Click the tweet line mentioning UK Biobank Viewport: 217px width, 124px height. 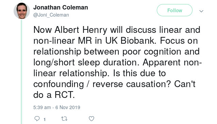[x=116, y=41]
